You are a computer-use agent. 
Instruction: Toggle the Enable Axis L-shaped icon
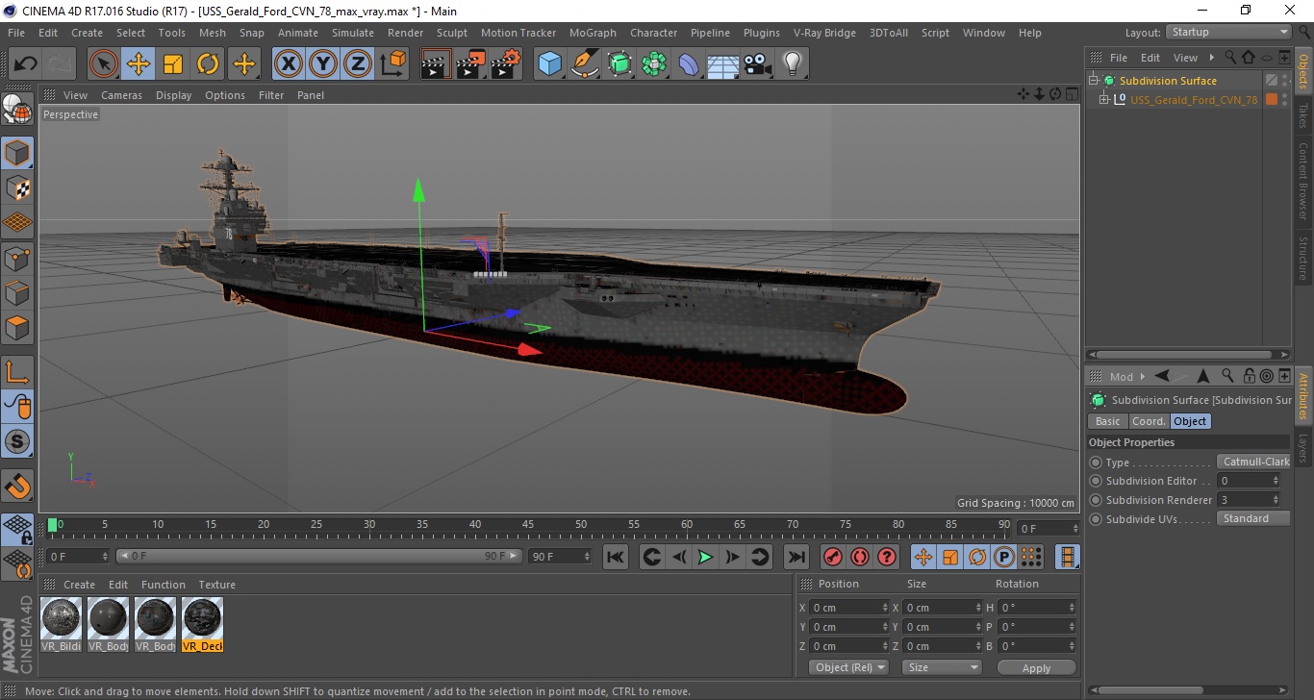(x=18, y=372)
